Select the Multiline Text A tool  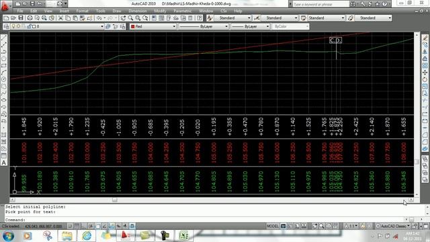4,163
